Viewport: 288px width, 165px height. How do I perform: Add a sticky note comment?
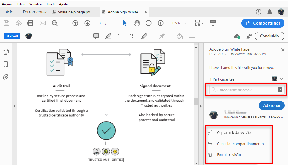tap(96, 36)
